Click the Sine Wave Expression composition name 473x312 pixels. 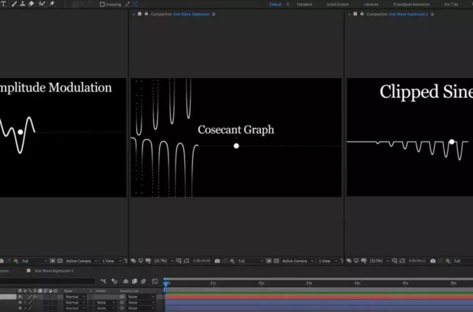coord(191,14)
